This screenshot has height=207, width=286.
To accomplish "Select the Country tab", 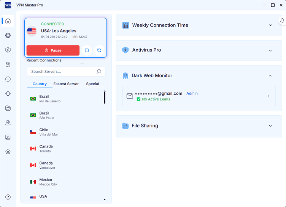I will click(40, 84).
